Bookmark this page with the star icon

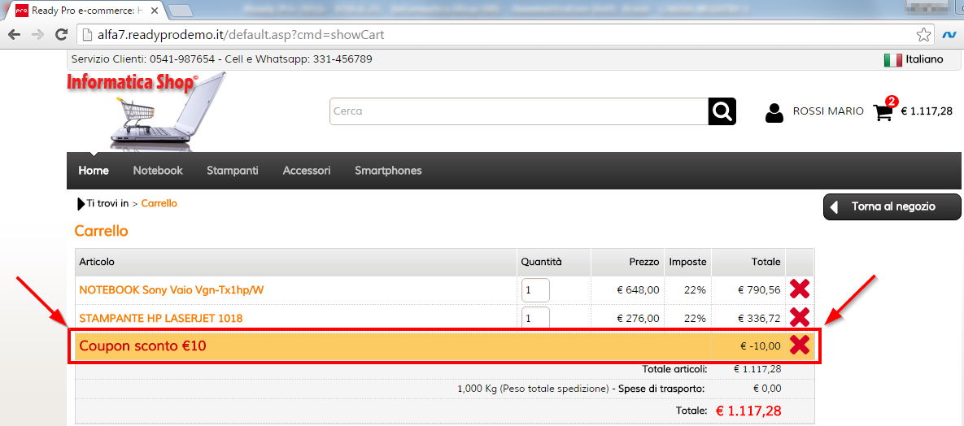click(x=923, y=35)
